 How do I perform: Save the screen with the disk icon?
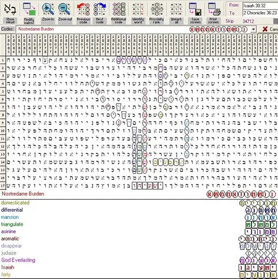195,9
